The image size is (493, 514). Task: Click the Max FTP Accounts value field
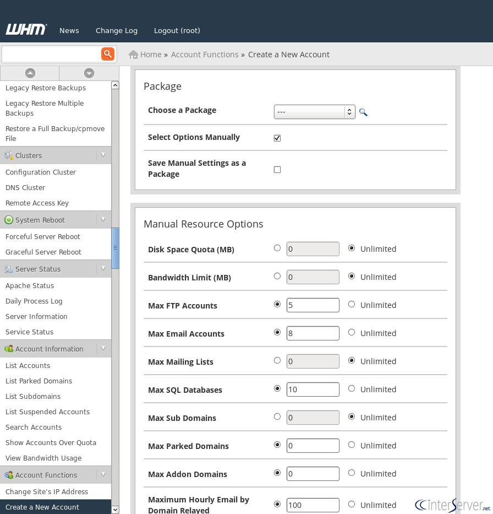[x=313, y=305]
